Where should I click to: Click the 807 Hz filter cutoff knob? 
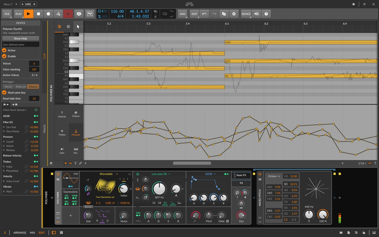tap(159, 189)
